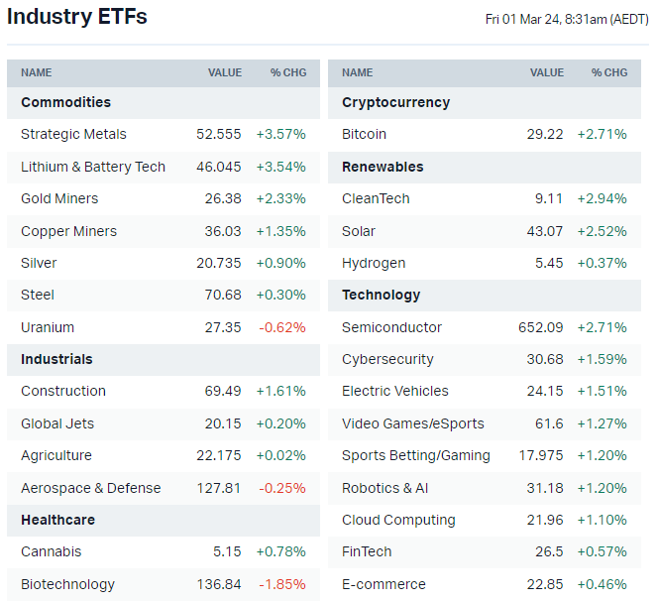This screenshot has width=657, height=602.
Task: Open the Uranium ETF entry
Action: pyautogui.click(x=48, y=327)
